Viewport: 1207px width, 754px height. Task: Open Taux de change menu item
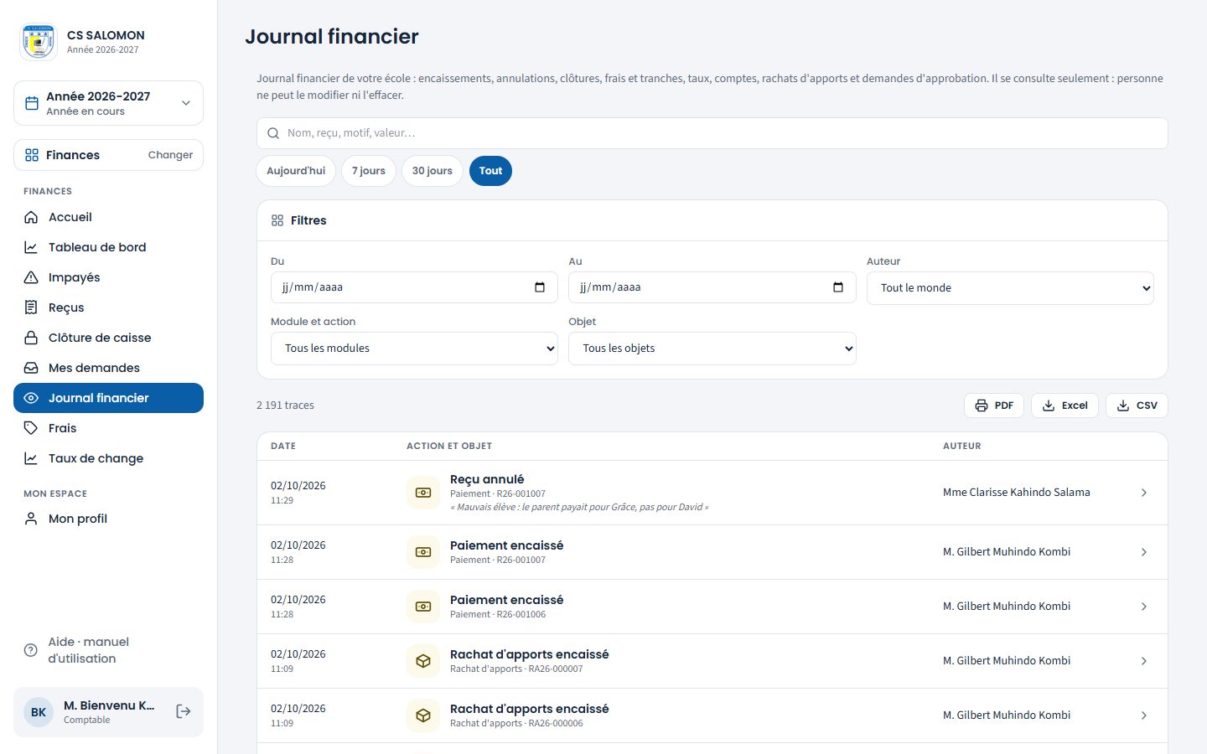click(x=108, y=458)
